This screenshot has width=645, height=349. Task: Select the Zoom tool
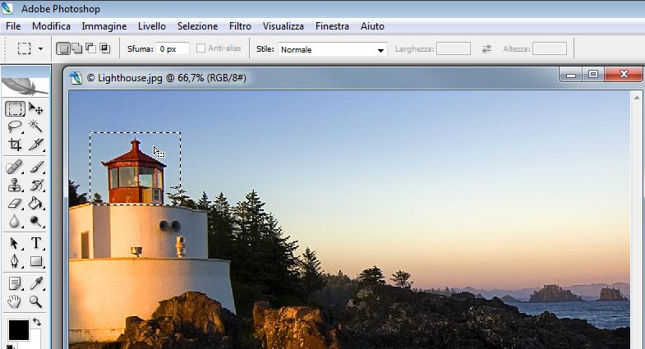pos(36,301)
